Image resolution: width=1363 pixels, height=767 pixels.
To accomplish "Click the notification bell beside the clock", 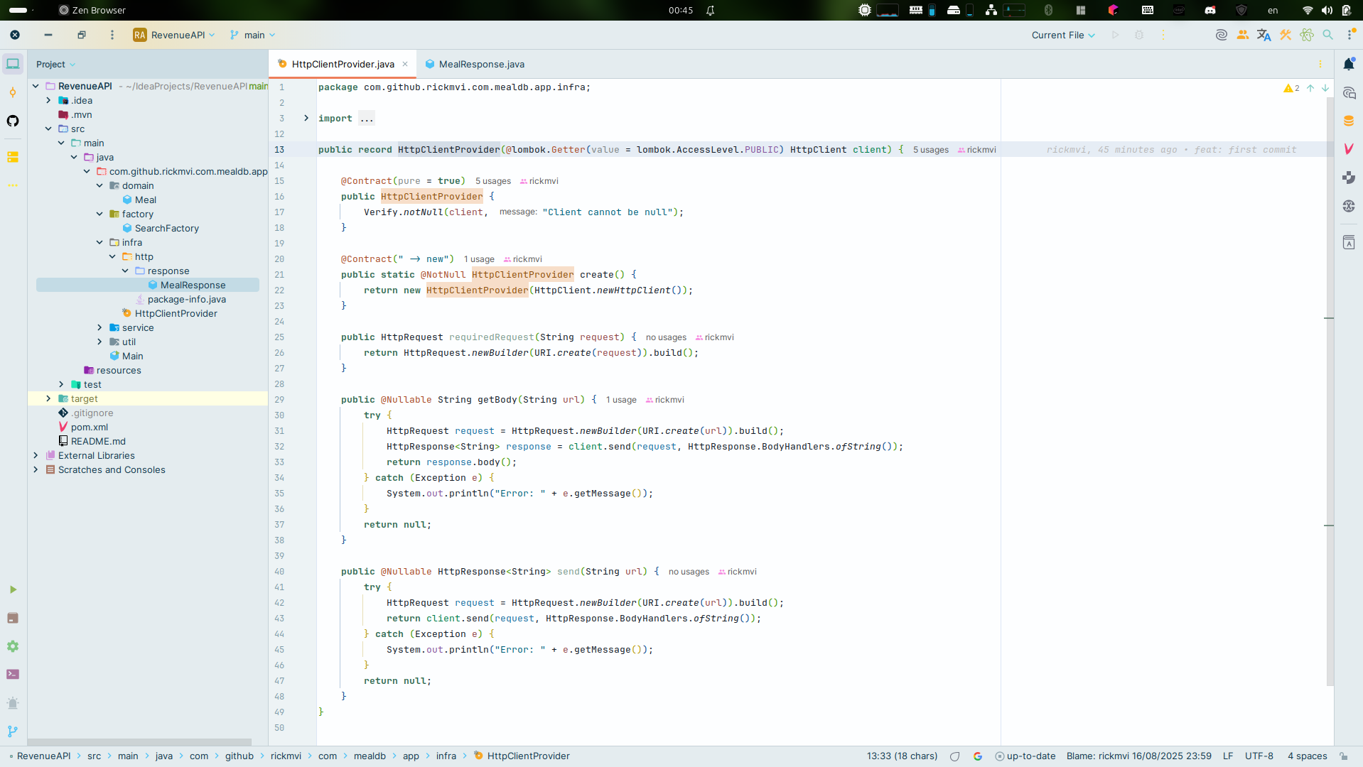I will click(x=710, y=10).
